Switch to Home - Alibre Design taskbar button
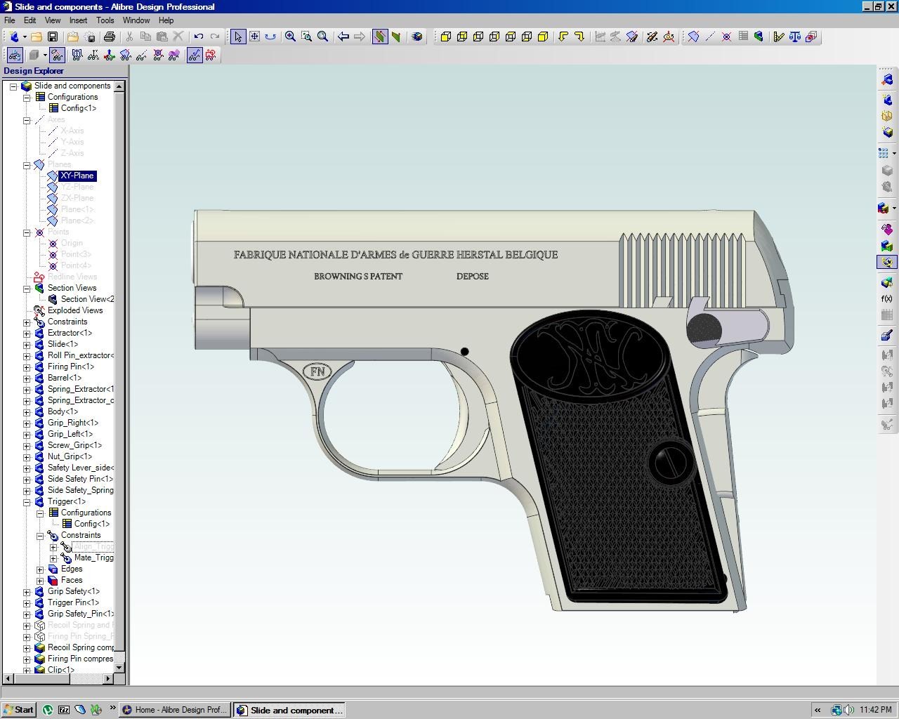This screenshot has width=899, height=719. [174, 710]
